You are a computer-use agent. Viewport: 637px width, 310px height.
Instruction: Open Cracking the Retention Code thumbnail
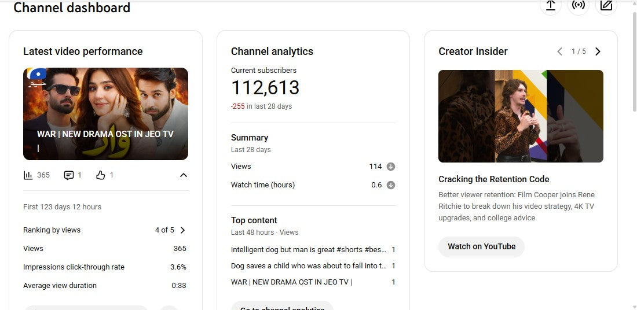[x=521, y=116]
